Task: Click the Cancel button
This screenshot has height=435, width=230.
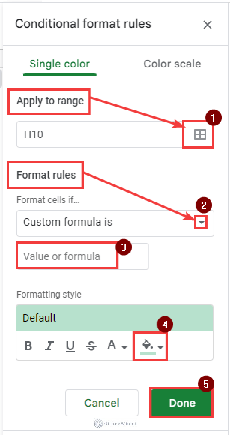Action: [x=102, y=403]
